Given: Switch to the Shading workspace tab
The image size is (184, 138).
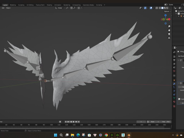Looking at the screenshot, I should (x=49, y=5).
